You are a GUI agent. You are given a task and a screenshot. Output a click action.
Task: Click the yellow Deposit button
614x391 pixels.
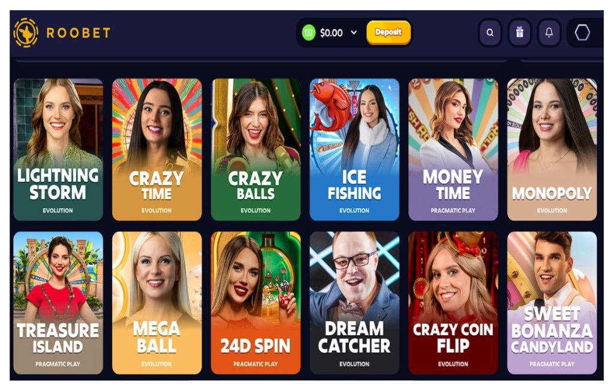pyautogui.click(x=389, y=32)
